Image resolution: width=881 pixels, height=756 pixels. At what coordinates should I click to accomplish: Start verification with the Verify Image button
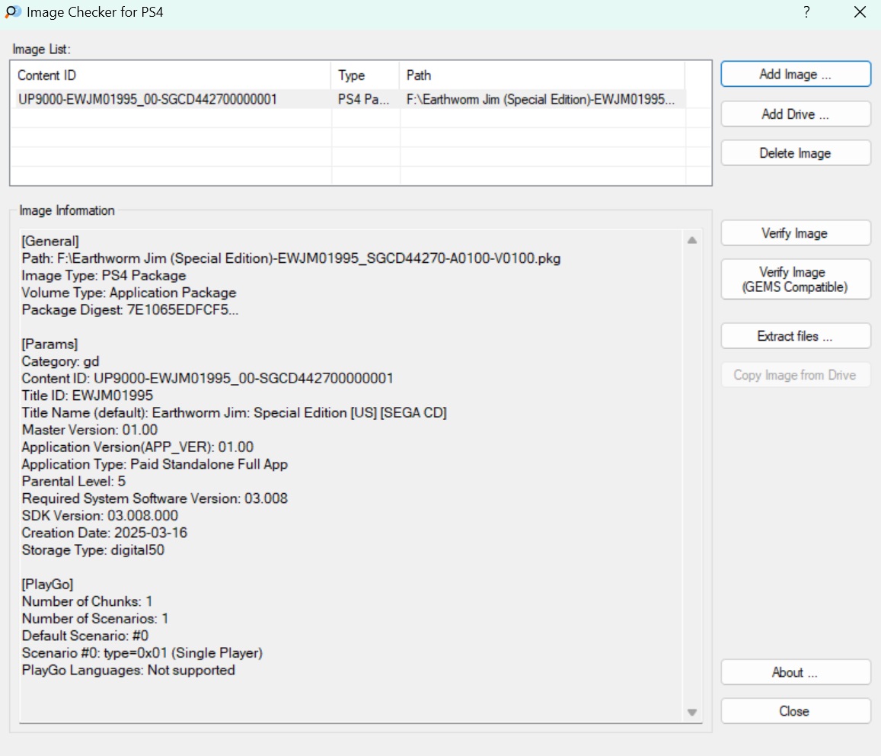pos(795,233)
